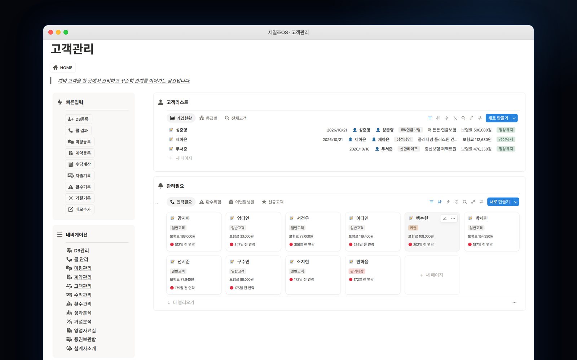
Task: Expand more cards with 더 불러오기
Action: pyautogui.click(x=181, y=303)
